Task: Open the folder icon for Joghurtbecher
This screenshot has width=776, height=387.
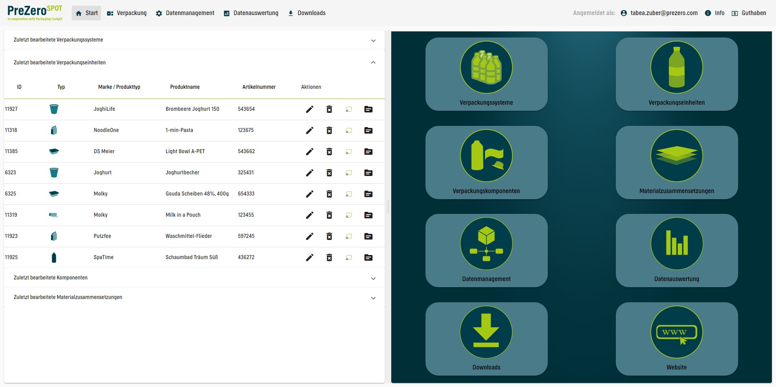Action: [x=368, y=173]
